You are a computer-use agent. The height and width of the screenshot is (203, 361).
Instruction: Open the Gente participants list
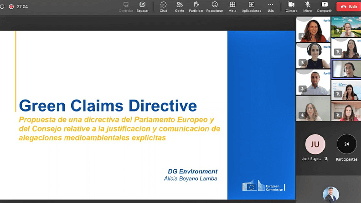click(x=179, y=7)
